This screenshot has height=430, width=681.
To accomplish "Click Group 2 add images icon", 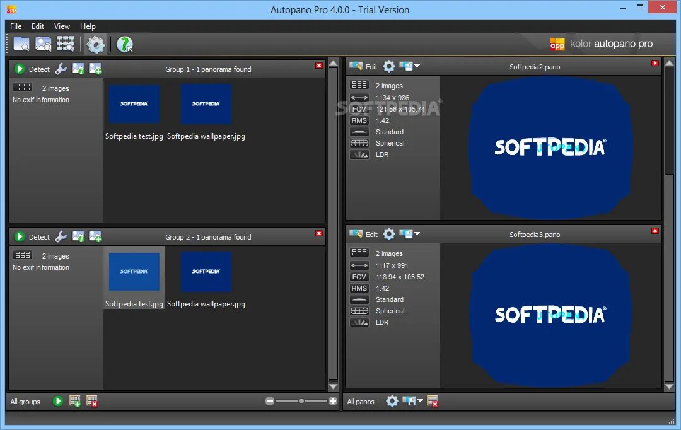I will click(95, 236).
